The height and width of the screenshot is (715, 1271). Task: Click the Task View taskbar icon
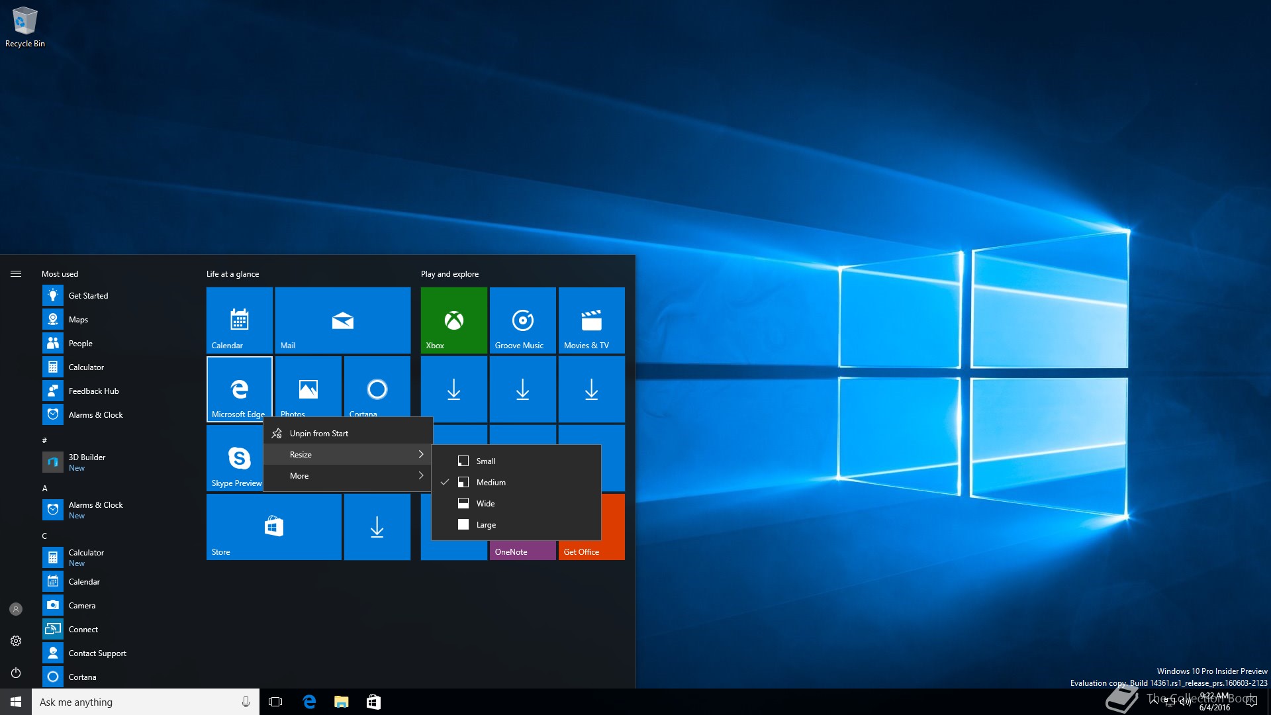click(x=275, y=702)
